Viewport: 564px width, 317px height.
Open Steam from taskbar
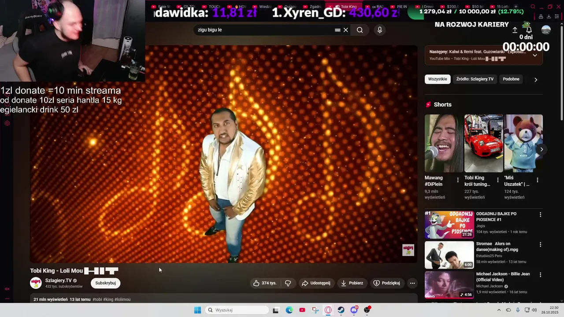(341, 310)
